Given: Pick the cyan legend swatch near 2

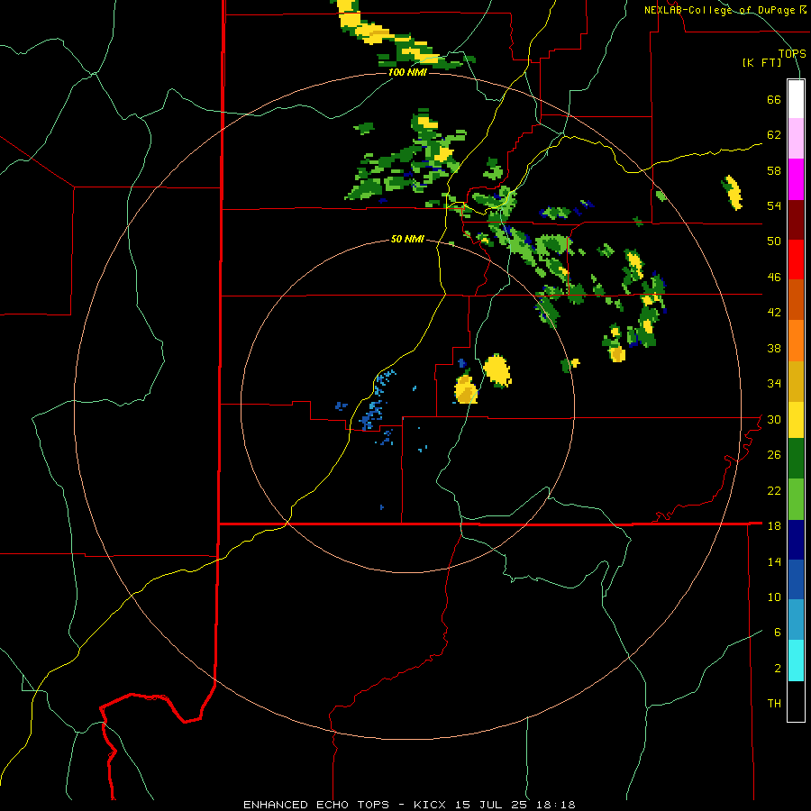Looking at the screenshot, I should coord(796,661).
